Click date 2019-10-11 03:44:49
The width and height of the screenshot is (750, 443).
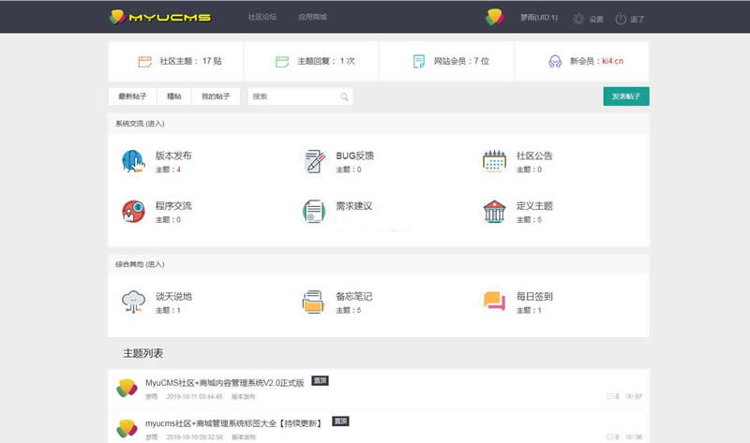point(194,397)
